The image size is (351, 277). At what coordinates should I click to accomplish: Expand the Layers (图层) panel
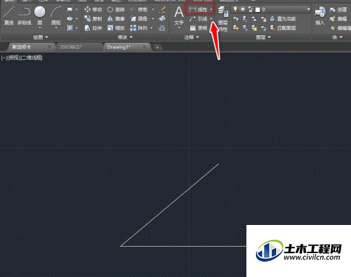[x=263, y=37]
